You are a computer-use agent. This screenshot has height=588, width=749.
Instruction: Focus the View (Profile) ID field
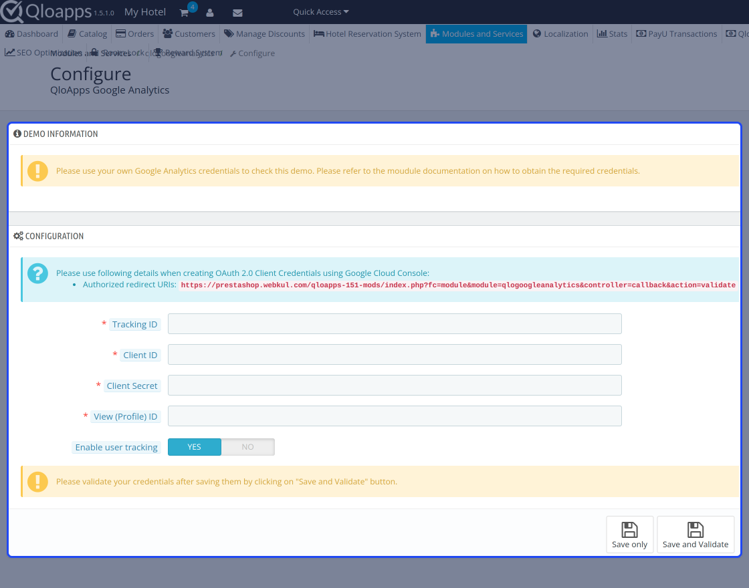coord(395,416)
